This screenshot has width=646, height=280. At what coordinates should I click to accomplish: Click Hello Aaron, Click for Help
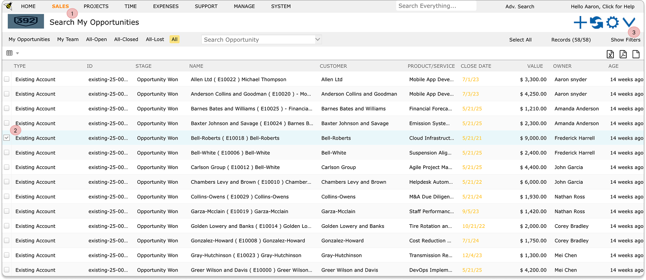(x=603, y=7)
